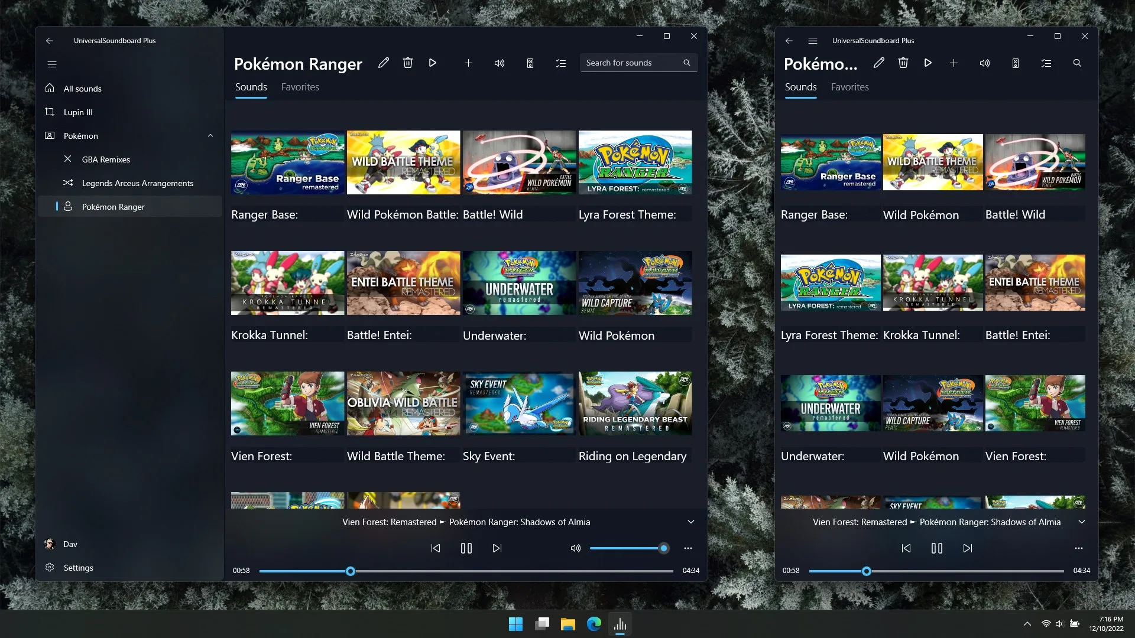The width and height of the screenshot is (1135, 638).
Task: Click the back arrow in the left window
Action: pos(50,41)
